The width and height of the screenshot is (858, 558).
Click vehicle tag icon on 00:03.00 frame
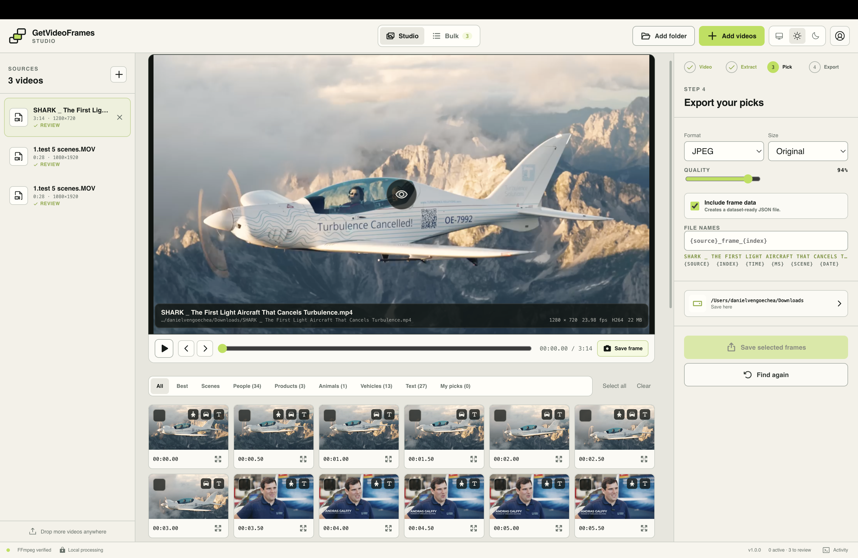coord(206,484)
